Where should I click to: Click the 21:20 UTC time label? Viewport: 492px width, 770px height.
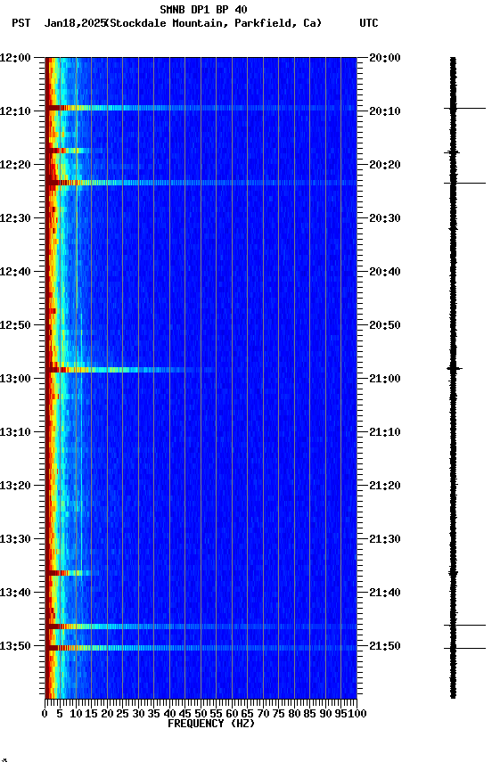tap(384, 487)
